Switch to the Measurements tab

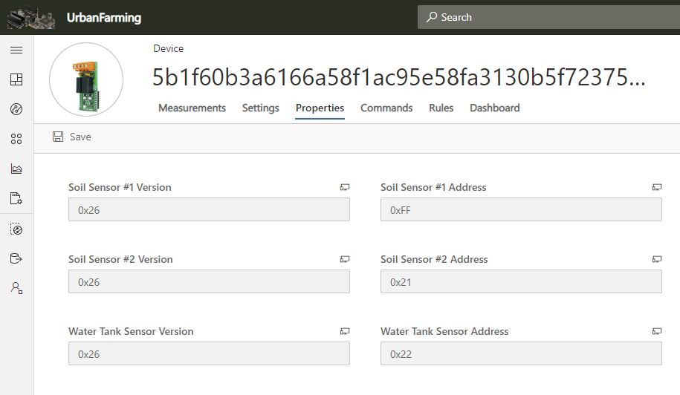point(192,108)
